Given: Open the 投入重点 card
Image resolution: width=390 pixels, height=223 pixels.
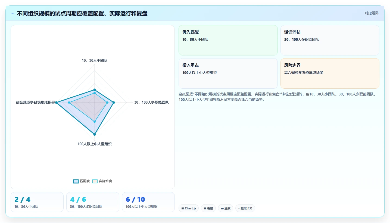Looking at the screenshot, I should click(x=228, y=73).
